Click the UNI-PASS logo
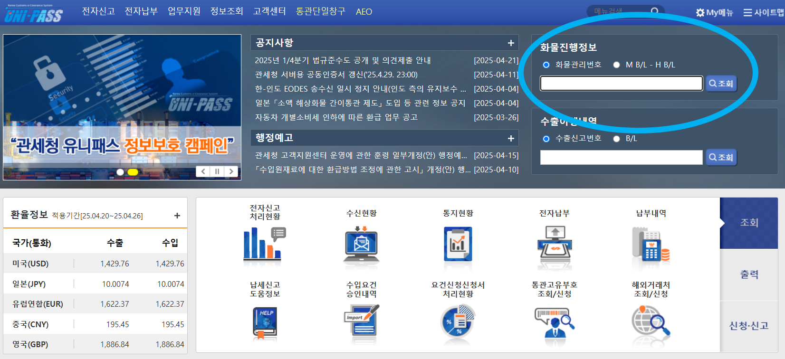This screenshot has height=359, width=785. [33, 14]
